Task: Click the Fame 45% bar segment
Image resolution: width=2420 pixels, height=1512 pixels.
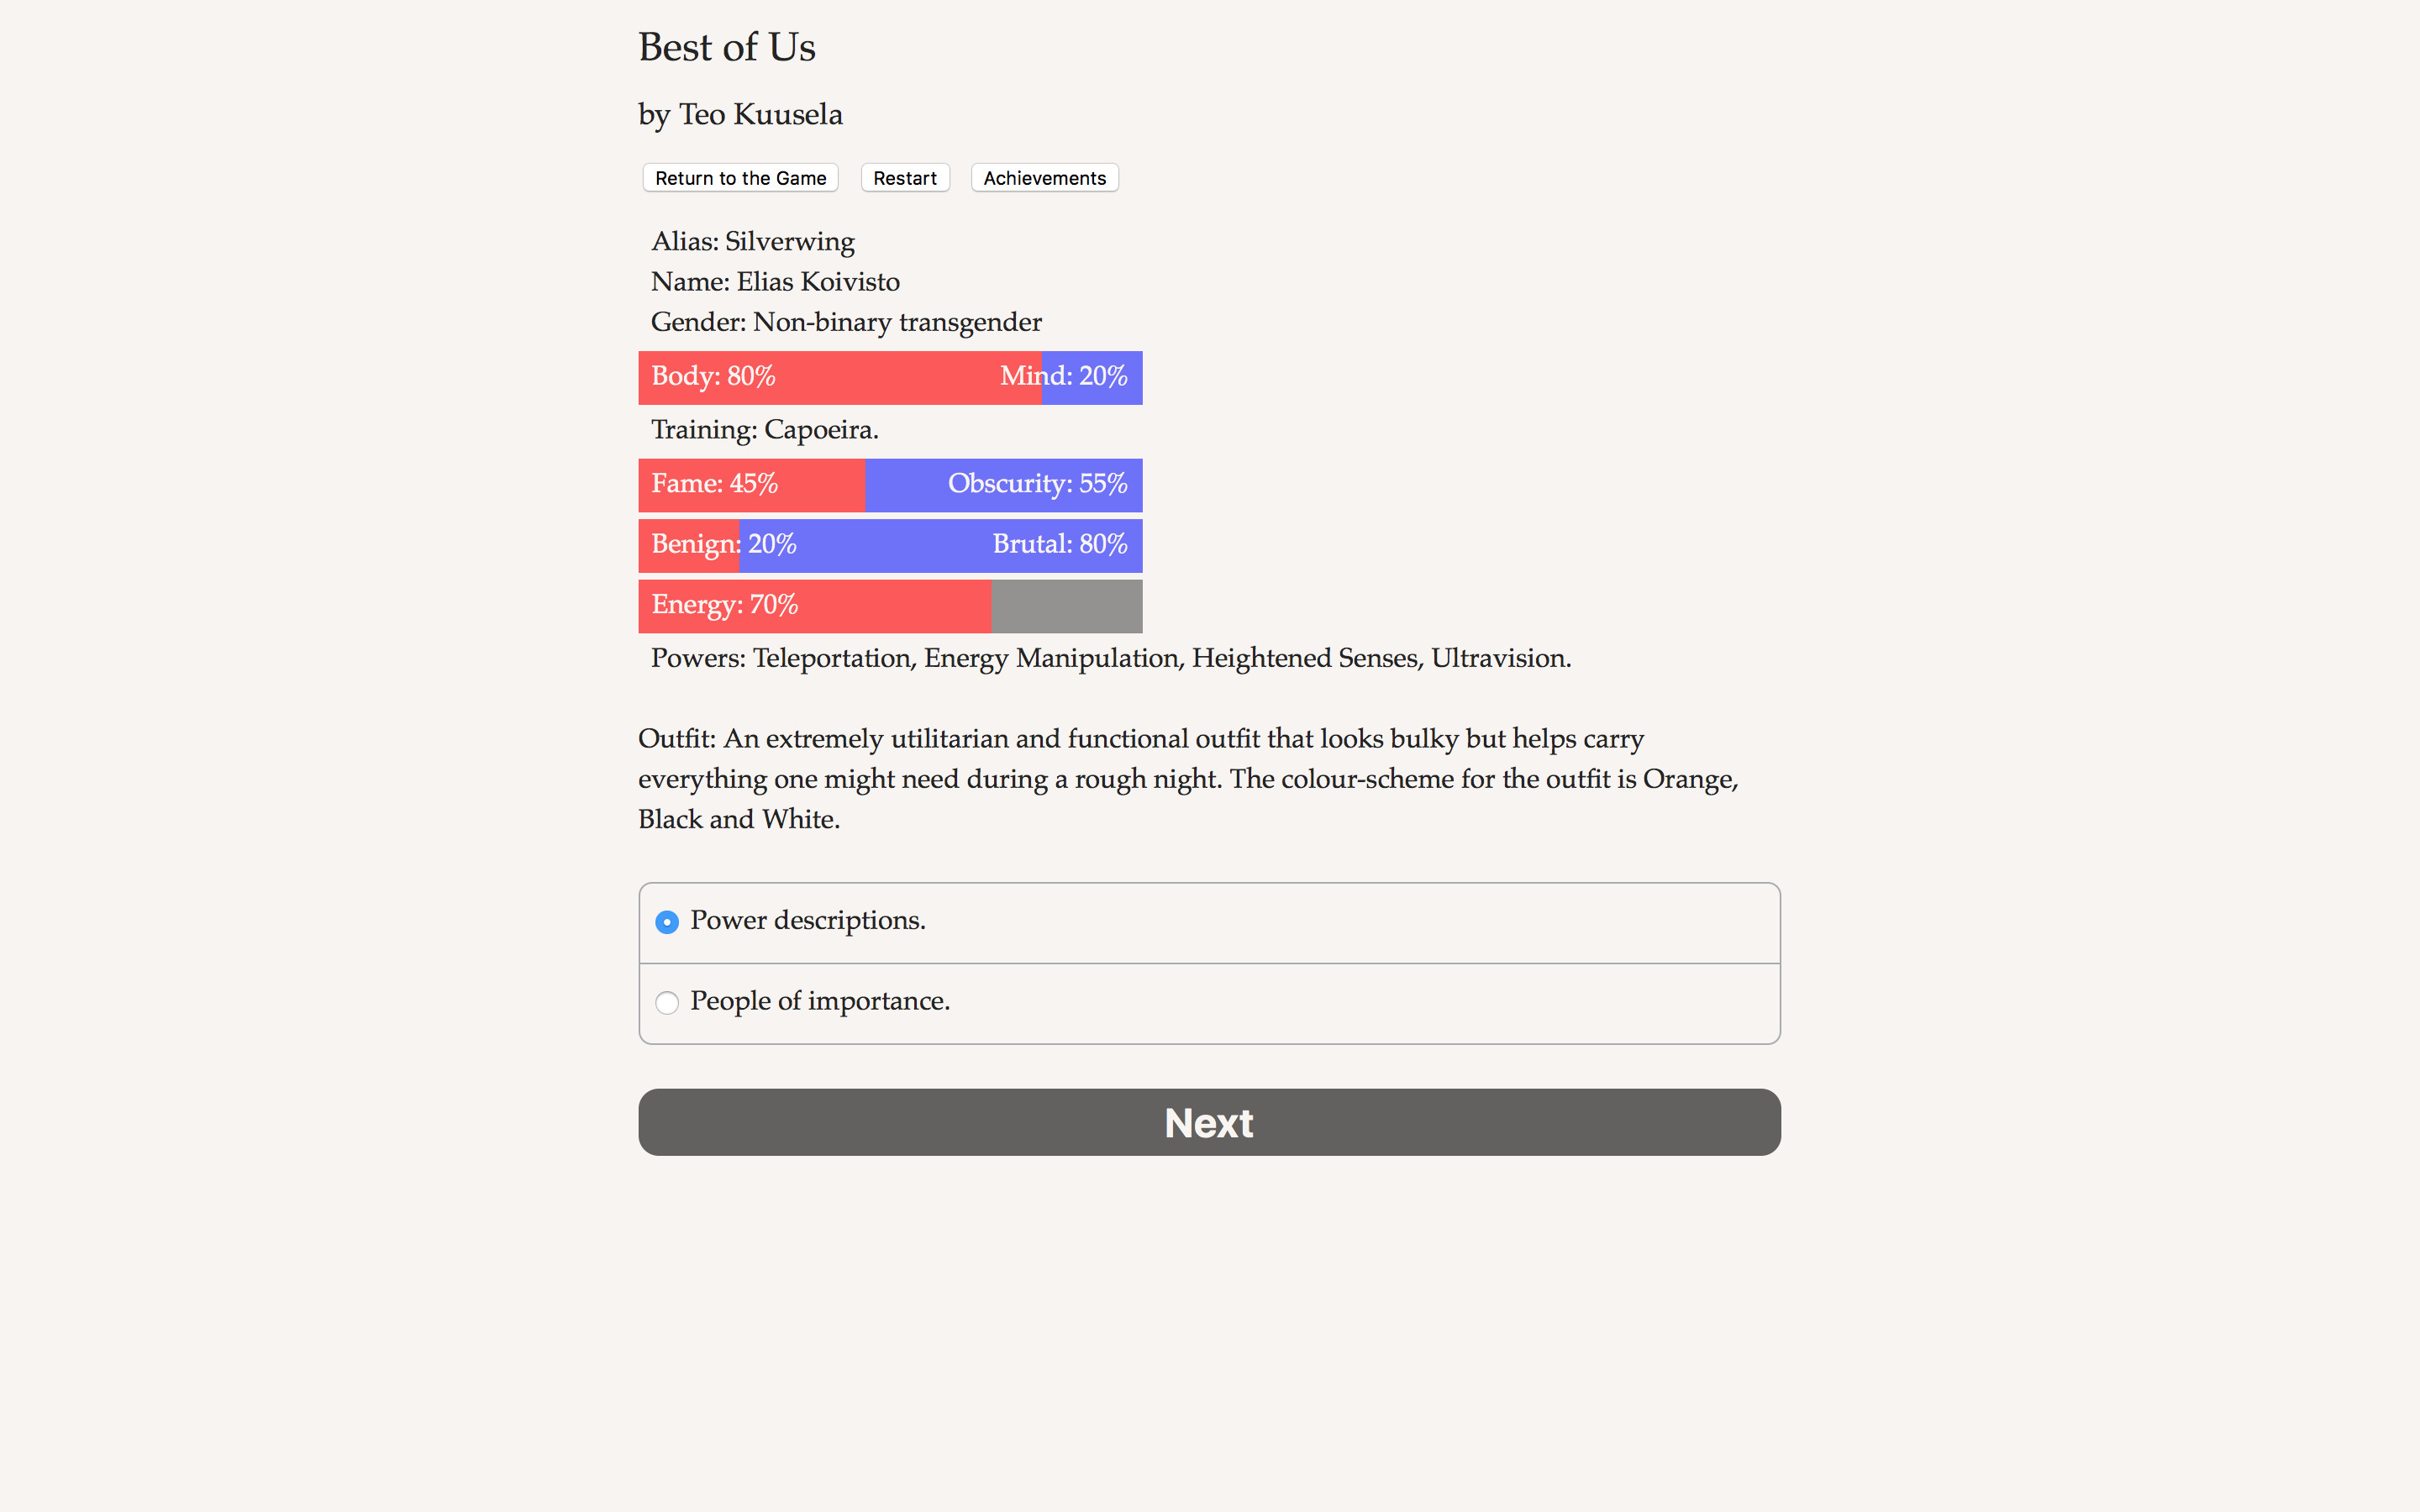Action: [x=751, y=484]
